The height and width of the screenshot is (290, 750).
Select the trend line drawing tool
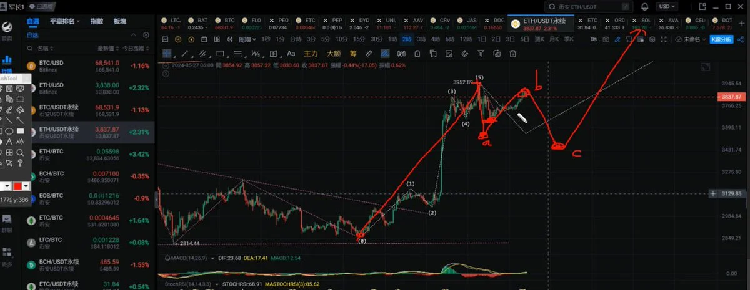185,54
